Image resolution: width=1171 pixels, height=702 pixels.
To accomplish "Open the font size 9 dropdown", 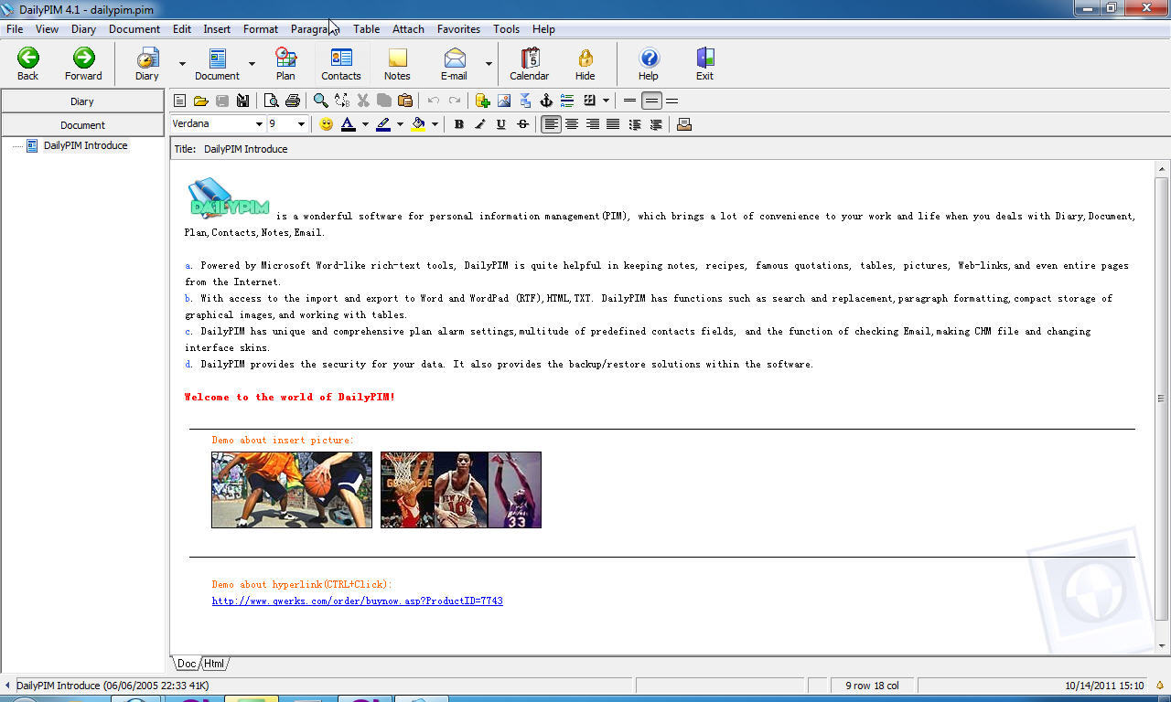I will [301, 124].
